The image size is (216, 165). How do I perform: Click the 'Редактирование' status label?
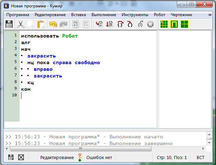57,157
